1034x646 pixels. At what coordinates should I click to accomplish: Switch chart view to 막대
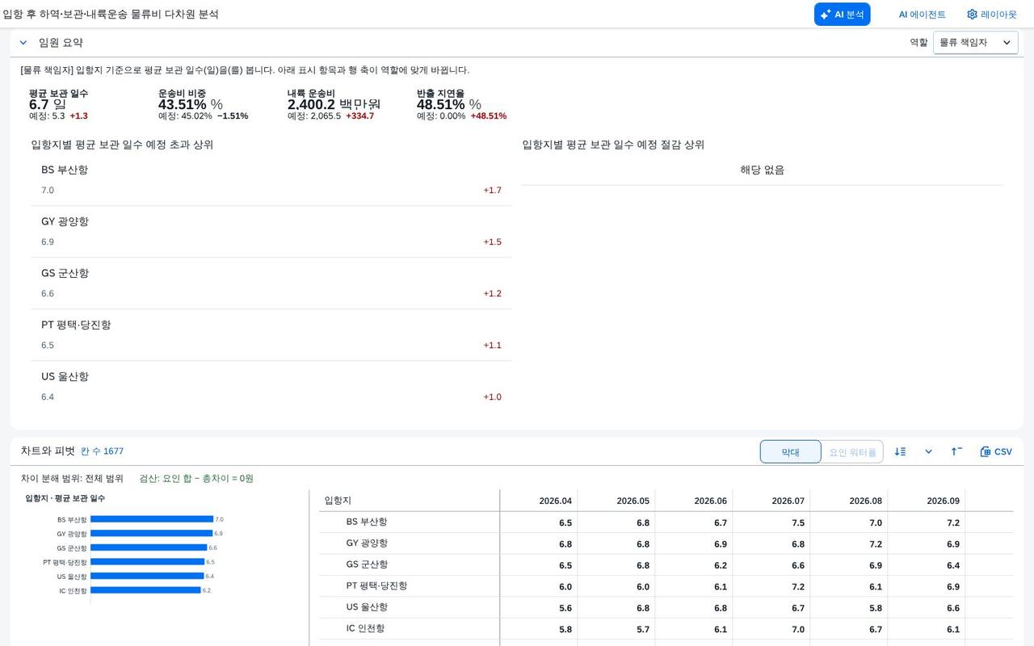click(790, 452)
